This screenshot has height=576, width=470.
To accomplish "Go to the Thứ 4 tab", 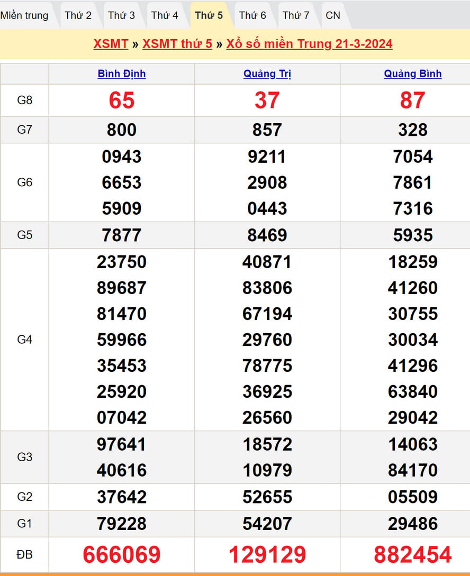I will click(165, 15).
